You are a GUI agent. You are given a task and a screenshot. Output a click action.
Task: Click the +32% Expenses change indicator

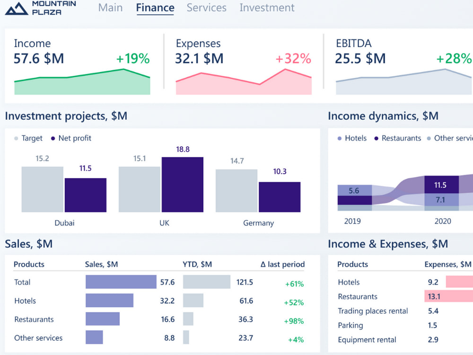click(x=293, y=59)
